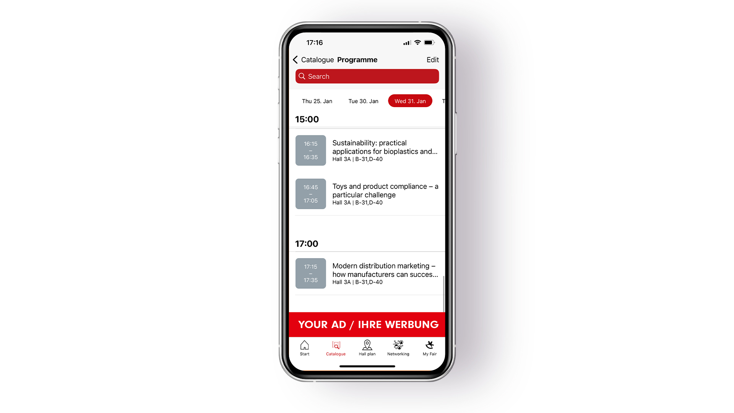Toggle Toys product compliance session bookmark
Viewport: 734px width, 413px height.
click(310, 193)
